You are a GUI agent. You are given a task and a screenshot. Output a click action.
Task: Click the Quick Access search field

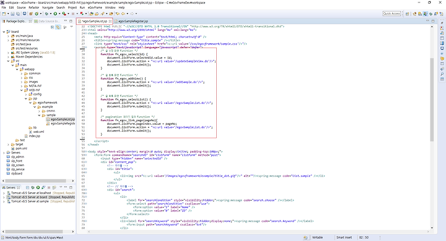pyautogui.click(x=391, y=14)
